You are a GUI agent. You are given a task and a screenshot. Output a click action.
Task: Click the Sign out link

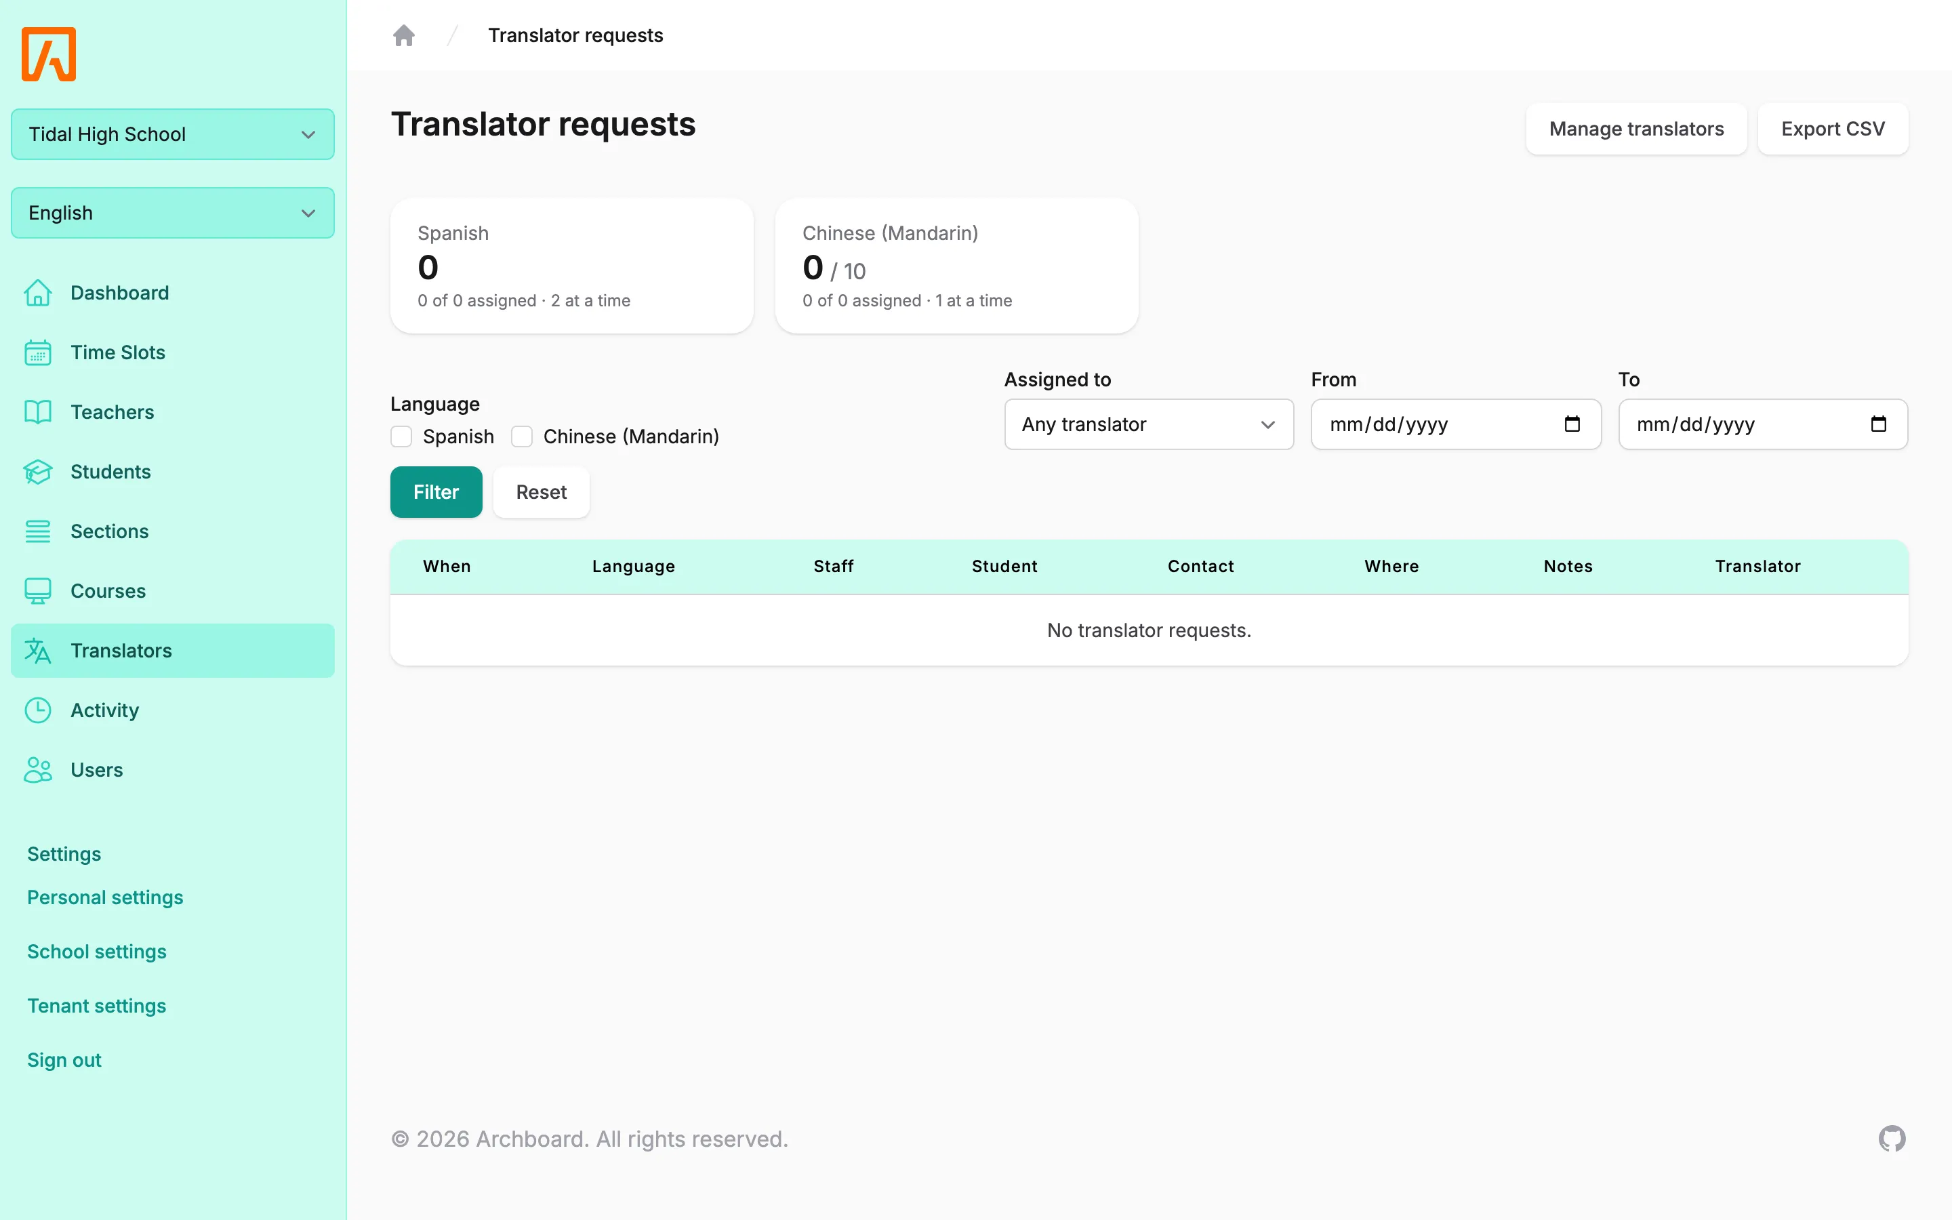coord(64,1060)
